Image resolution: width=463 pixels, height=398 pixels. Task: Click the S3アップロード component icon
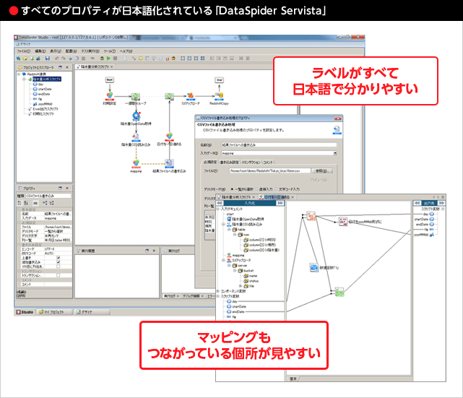pyautogui.click(x=191, y=95)
